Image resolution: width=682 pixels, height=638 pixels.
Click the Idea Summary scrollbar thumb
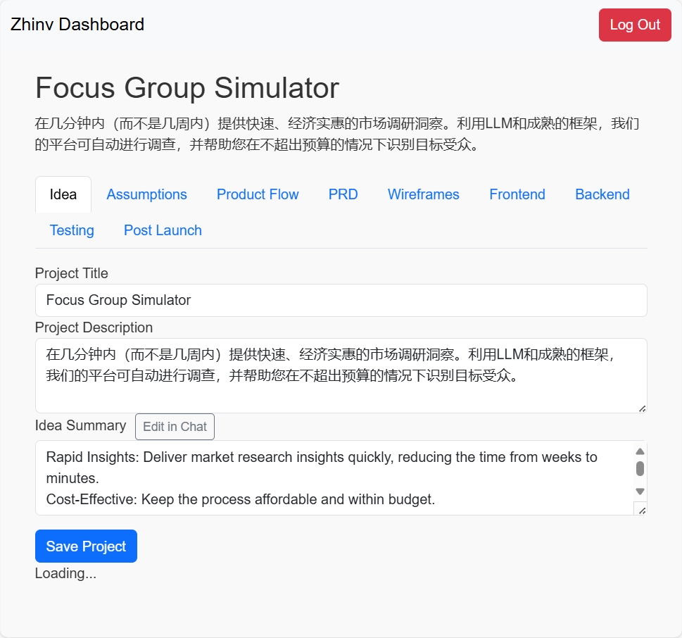point(640,469)
